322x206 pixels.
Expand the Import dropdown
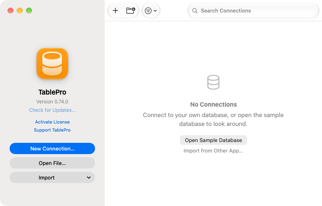[x=52, y=177]
